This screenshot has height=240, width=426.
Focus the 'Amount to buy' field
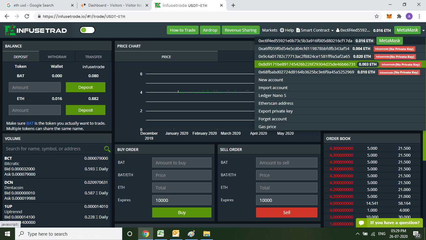(x=182, y=162)
